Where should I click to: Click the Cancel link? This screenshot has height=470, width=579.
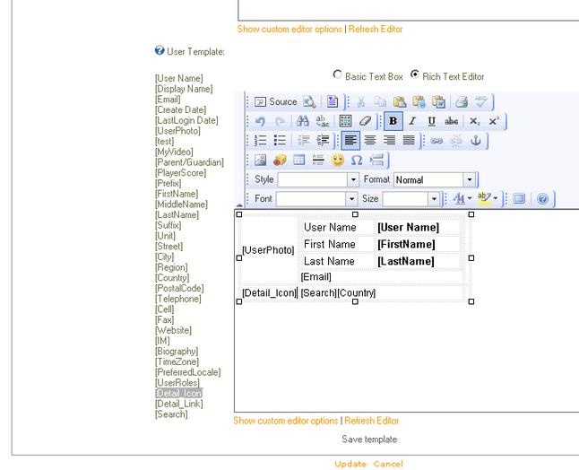[x=388, y=464]
